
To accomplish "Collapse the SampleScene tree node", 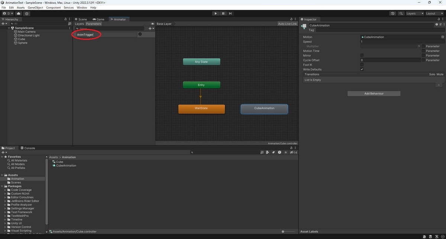I will pyautogui.click(x=9, y=28).
